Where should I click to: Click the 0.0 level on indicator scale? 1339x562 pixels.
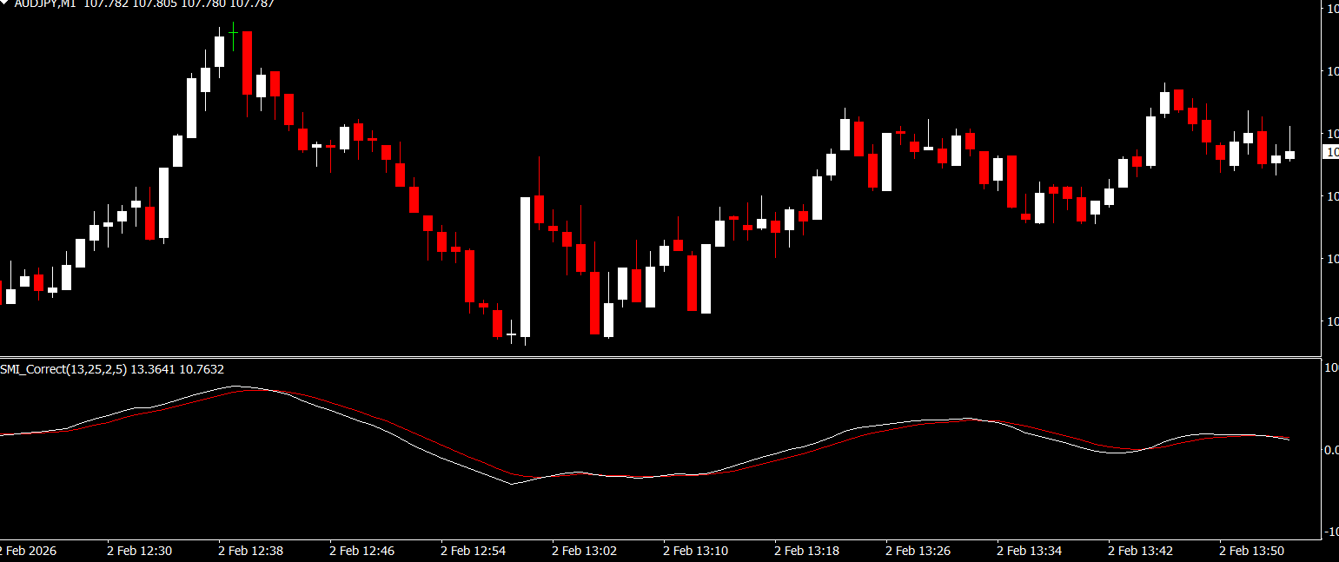[x=1329, y=450]
